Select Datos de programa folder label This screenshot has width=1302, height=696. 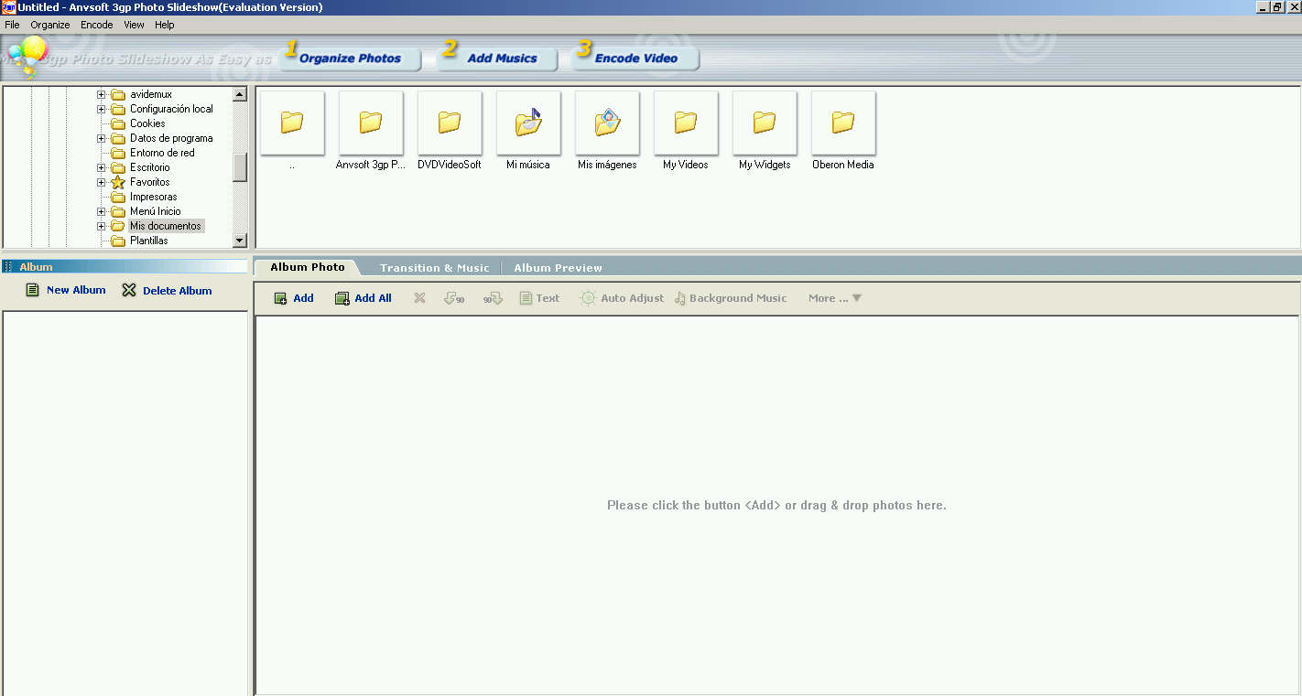pyautogui.click(x=171, y=138)
